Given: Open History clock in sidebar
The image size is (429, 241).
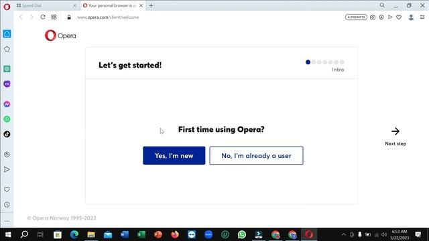Looking at the screenshot, I should (7, 205).
